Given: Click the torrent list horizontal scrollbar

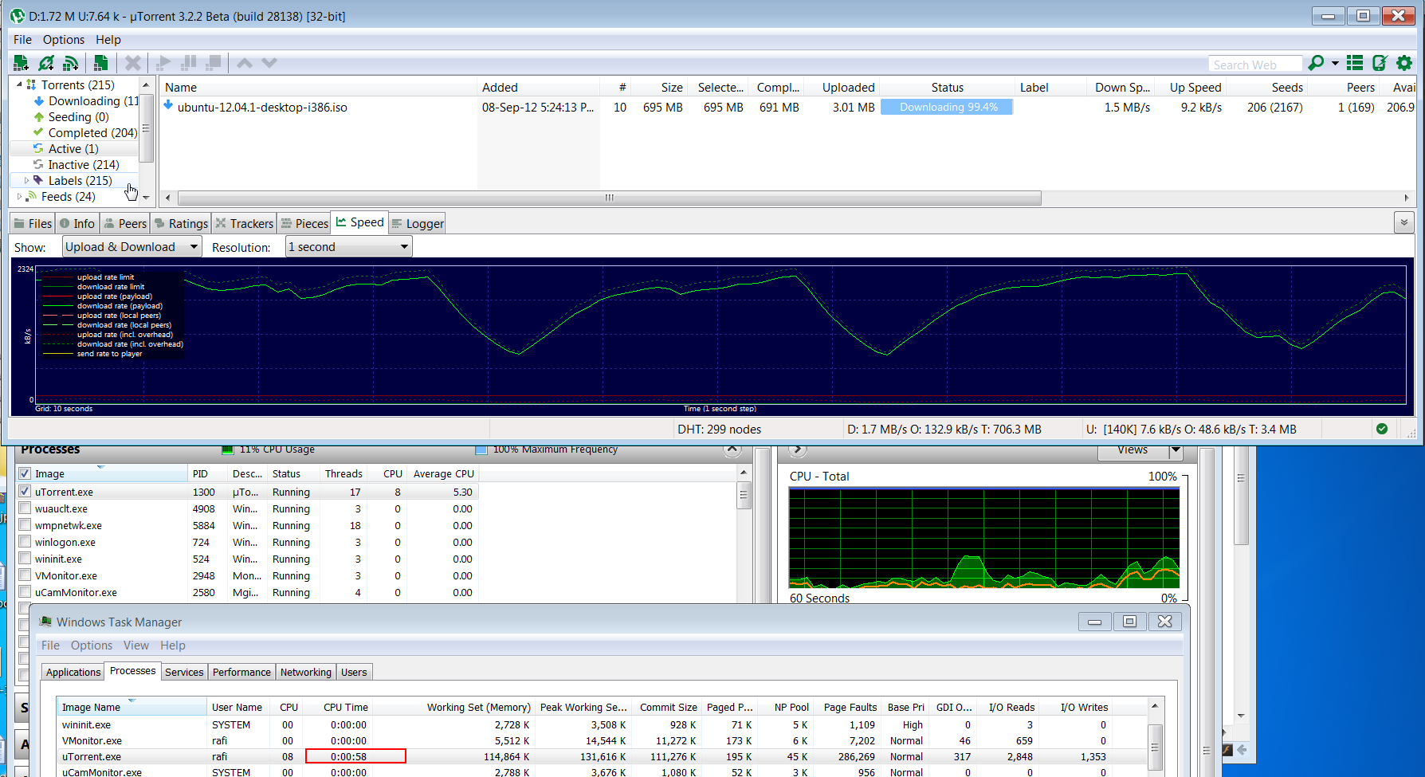Looking at the screenshot, I should point(610,198).
